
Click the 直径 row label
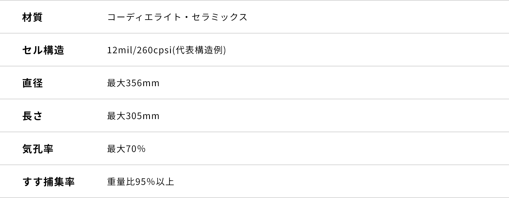(x=32, y=83)
